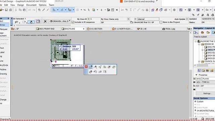Viewport: 215px width, 121px height.
Task: Toggle the Include in ID sequence checkbox
Action: tap(73, 22)
